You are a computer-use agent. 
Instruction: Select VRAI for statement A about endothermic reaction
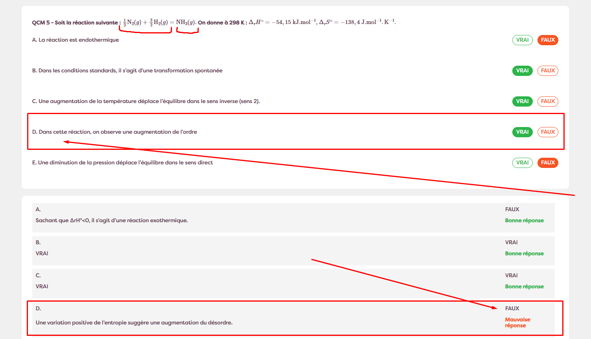[522, 40]
